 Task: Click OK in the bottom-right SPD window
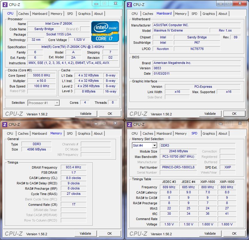coord(234,233)
